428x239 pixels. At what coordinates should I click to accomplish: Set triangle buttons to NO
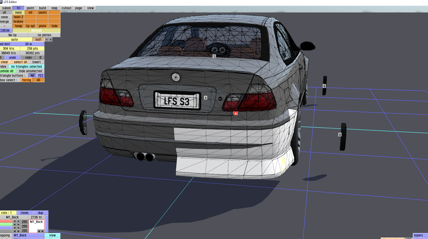33,75
